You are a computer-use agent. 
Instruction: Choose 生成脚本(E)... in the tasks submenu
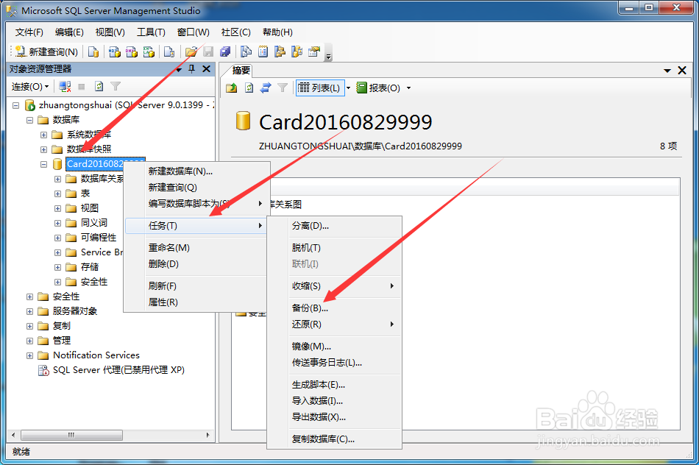334,385
